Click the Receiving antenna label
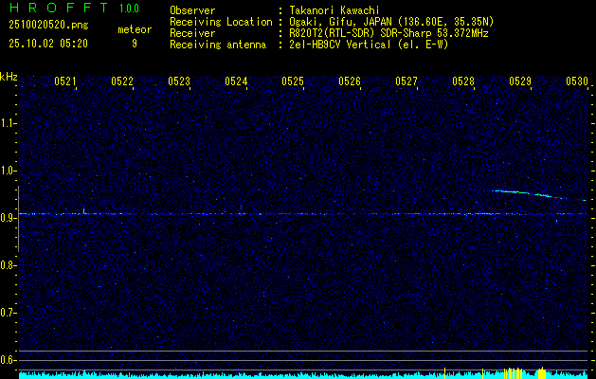Viewport: 596px width, 379px height. [x=218, y=45]
